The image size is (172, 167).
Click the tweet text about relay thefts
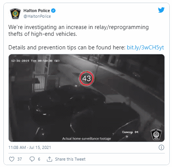(x=79, y=31)
